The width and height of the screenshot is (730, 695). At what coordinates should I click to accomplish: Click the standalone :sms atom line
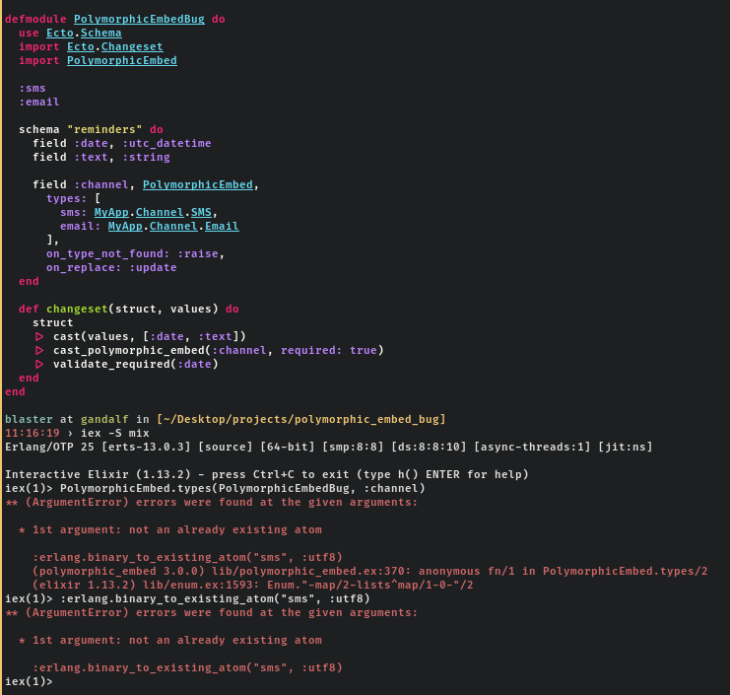click(33, 88)
